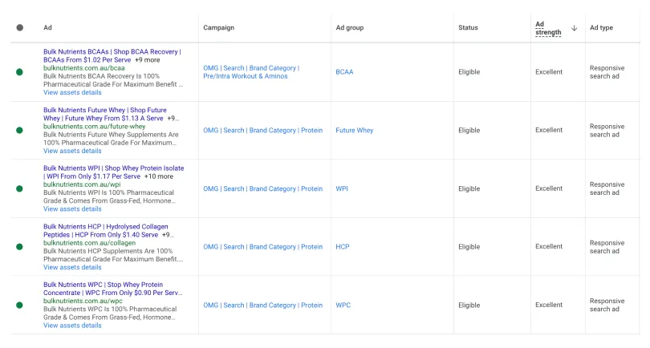Open the BCAA ad group
Screen dimensions: 650x348
coord(344,72)
